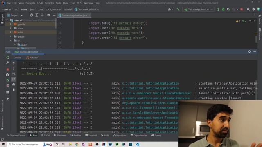Screen dimensions: 262x147
Task: Click Expand All in Project panel
Action: [36, 15]
